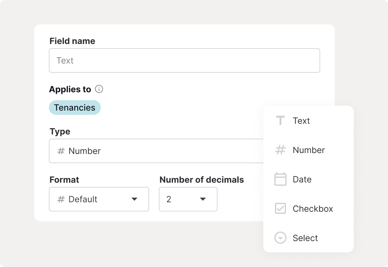Click the hash icon inside the Type field
This screenshot has width=388, height=267.
click(61, 151)
